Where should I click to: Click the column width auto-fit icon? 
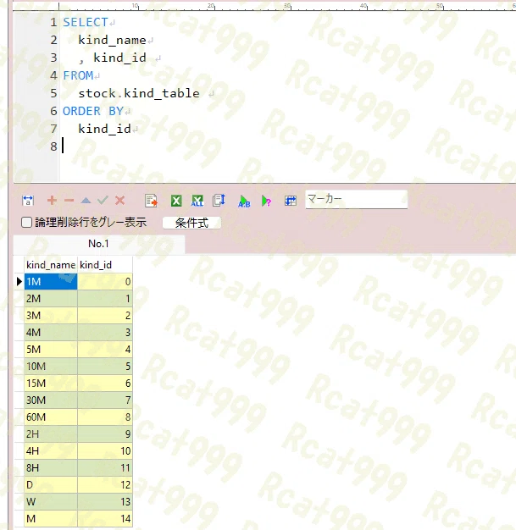[x=28, y=201]
